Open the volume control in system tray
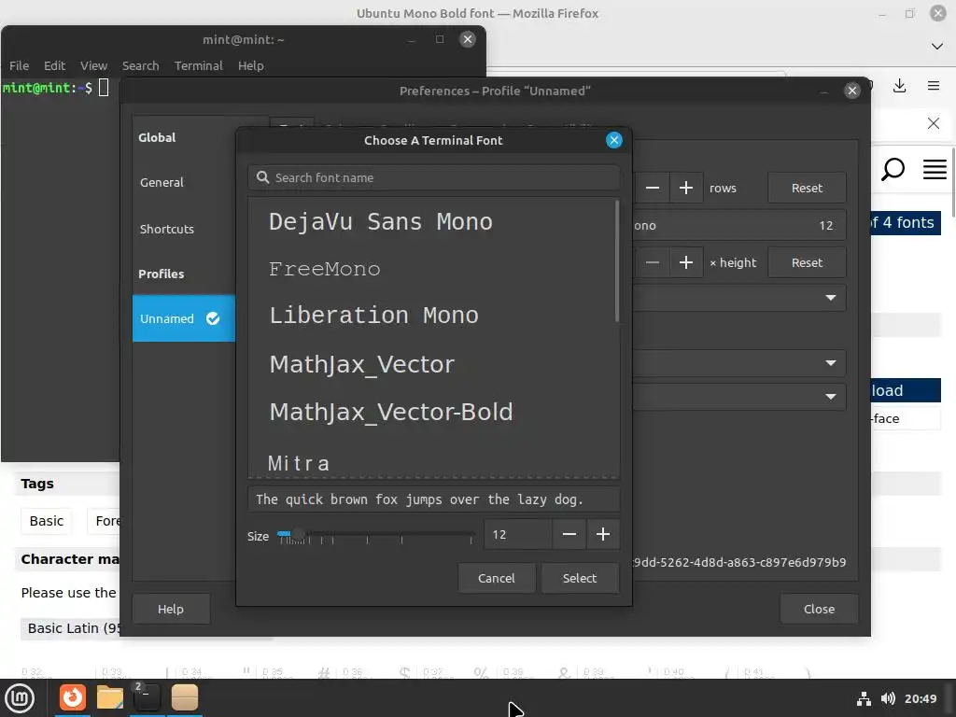Image resolution: width=956 pixels, height=717 pixels. click(x=889, y=698)
